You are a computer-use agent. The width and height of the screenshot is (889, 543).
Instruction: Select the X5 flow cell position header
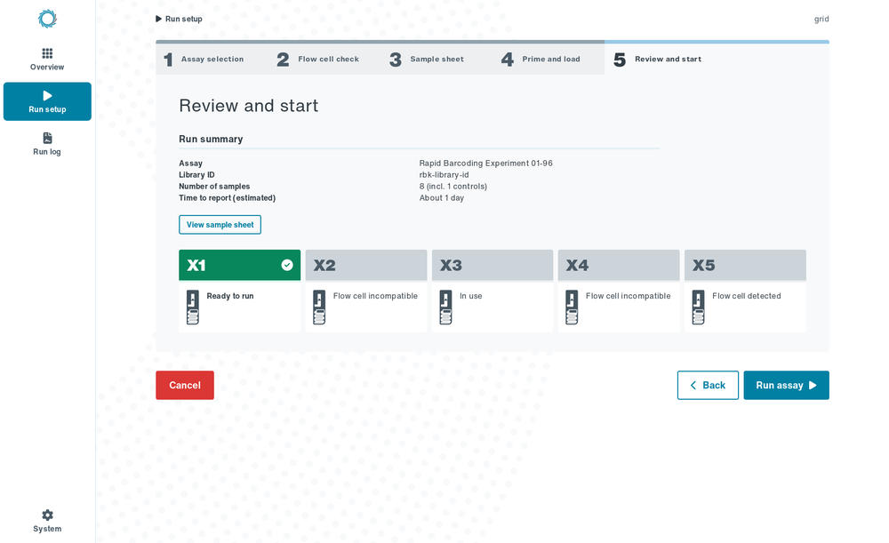tap(745, 265)
